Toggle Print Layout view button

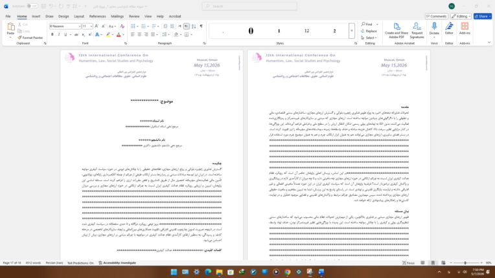433,263
